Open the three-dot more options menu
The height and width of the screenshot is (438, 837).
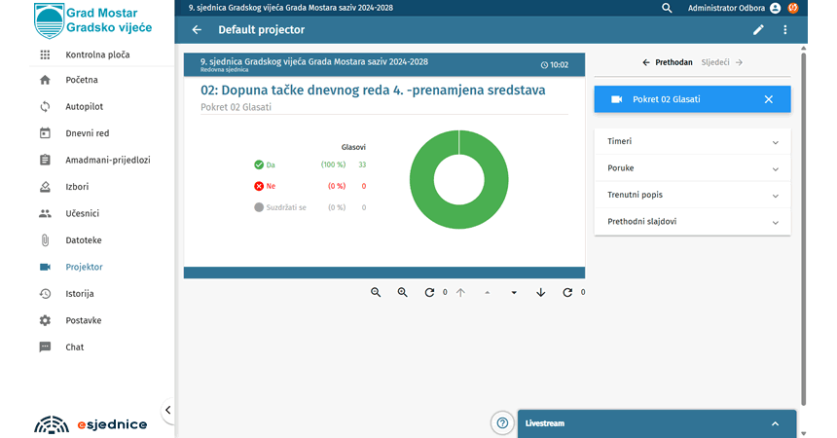point(785,30)
